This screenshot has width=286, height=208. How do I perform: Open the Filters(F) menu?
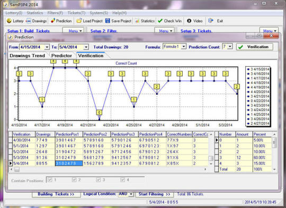pos(55,13)
